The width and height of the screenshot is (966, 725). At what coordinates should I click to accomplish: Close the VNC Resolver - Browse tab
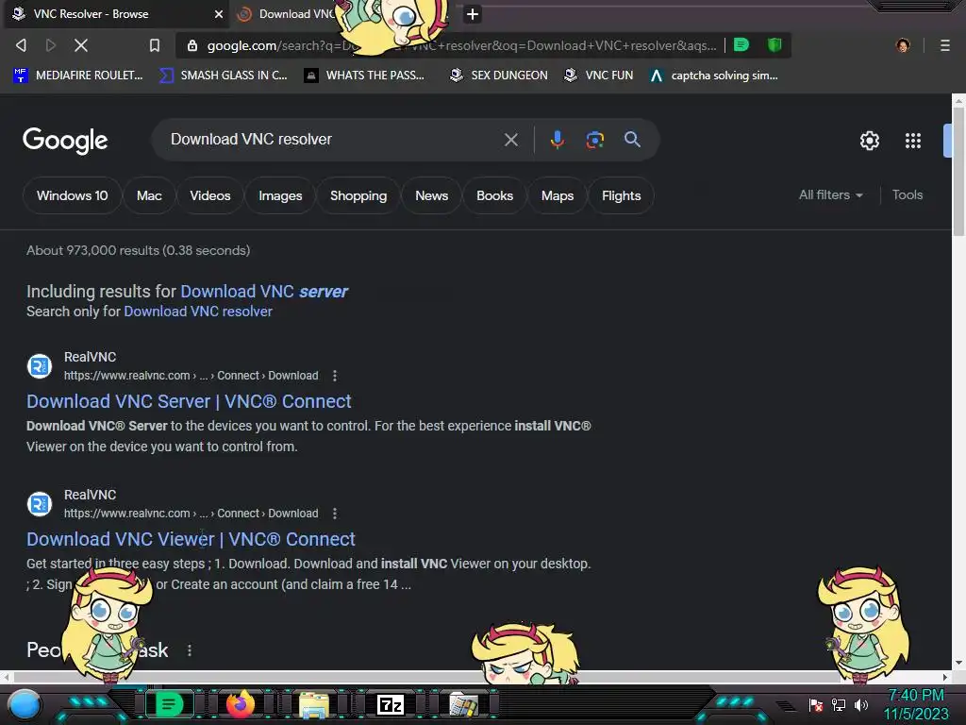click(219, 13)
